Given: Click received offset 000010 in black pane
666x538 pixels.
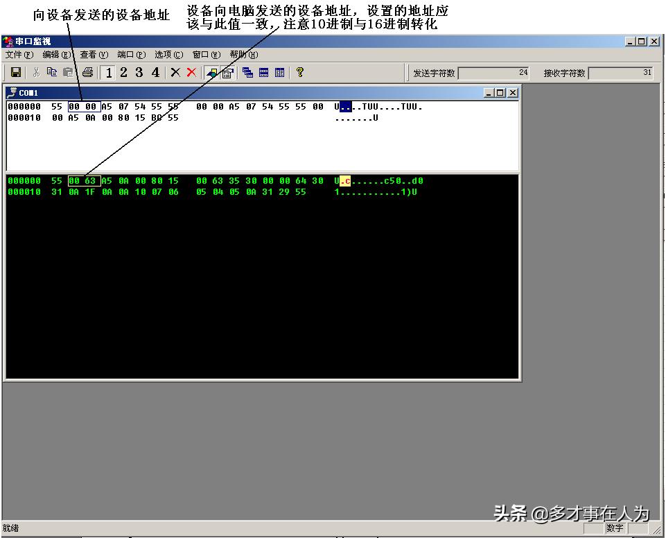Looking at the screenshot, I should [x=24, y=191].
